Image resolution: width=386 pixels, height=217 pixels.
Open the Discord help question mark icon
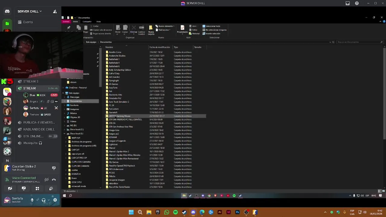(357, 3)
